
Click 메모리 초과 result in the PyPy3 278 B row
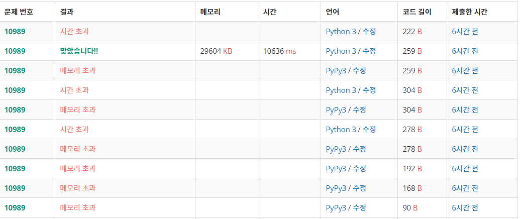click(77, 149)
